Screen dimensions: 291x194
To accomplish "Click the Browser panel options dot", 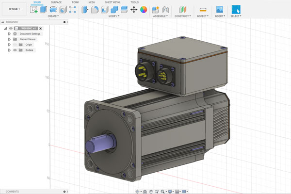I will [x=65, y=22].
